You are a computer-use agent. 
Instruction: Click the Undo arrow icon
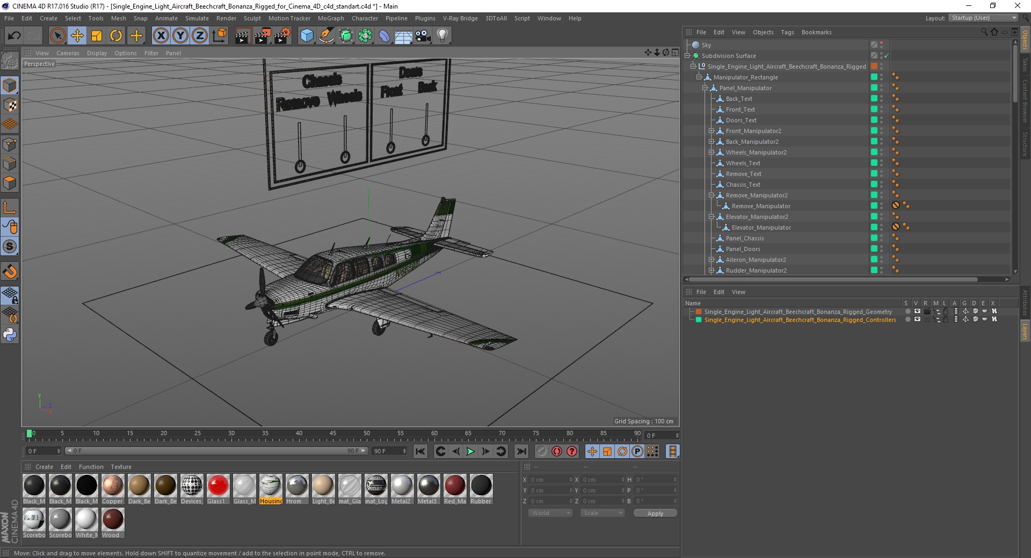pos(14,36)
